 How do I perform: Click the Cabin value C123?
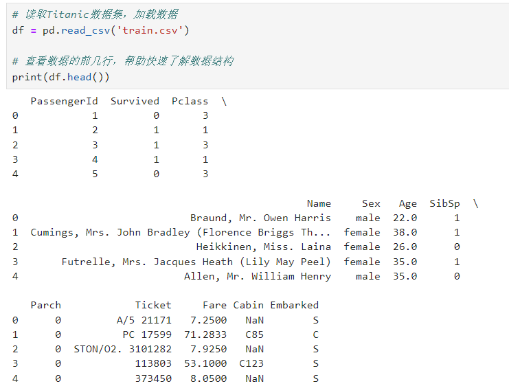(x=251, y=363)
